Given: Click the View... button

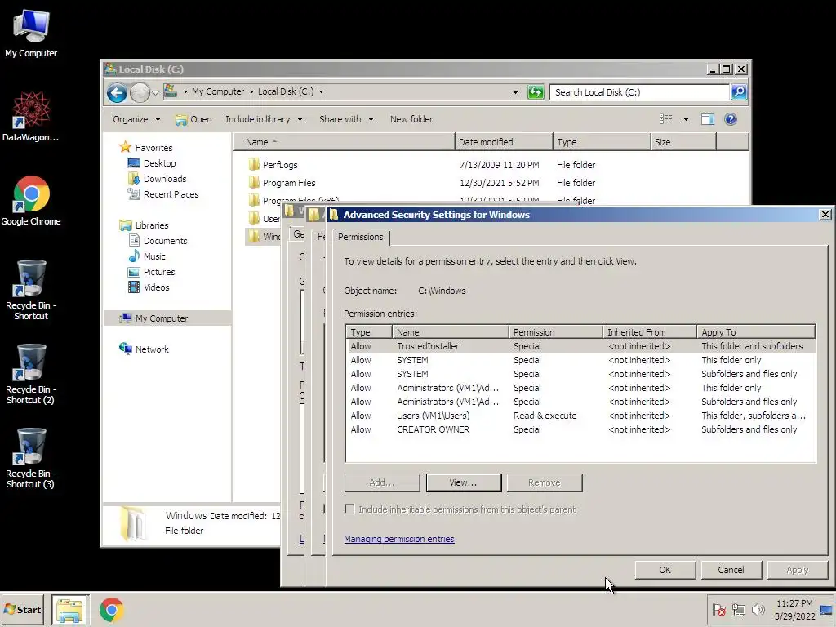Looking at the screenshot, I should coord(464,482).
